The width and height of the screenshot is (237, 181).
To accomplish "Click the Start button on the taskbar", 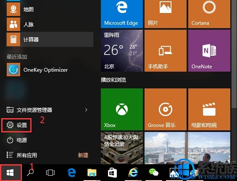I will (10, 173).
